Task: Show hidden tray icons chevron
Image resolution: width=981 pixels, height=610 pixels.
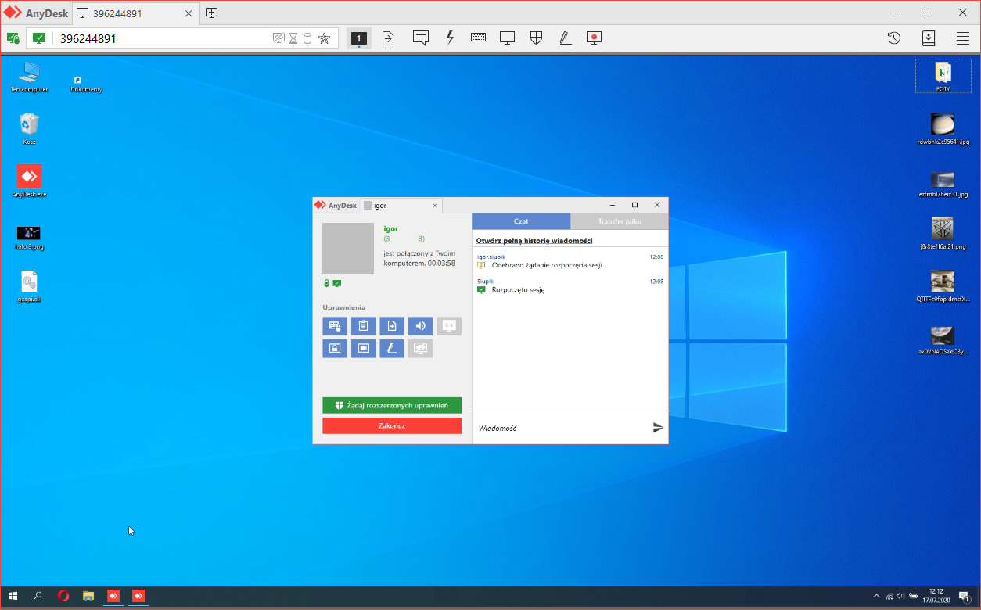Action: pyautogui.click(x=876, y=596)
